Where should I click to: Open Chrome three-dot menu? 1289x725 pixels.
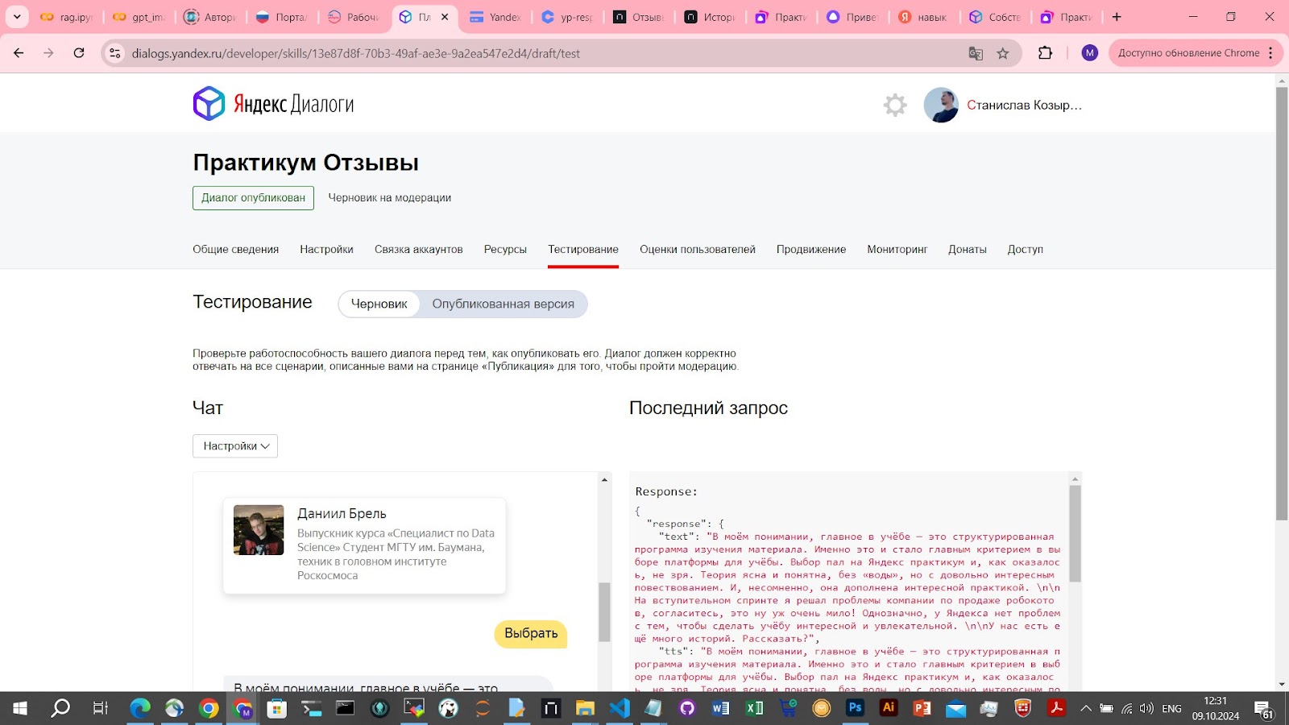pos(1270,53)
